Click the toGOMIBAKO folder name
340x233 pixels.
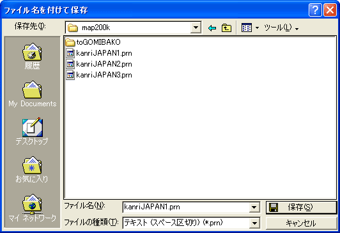[x=98, y=42]
